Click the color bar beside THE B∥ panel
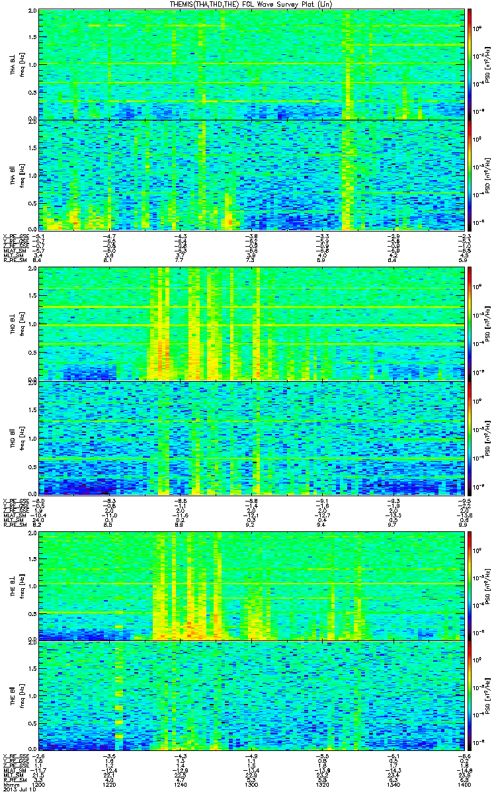This screenshot has height=794, width=496. click(x=469, y=695)
